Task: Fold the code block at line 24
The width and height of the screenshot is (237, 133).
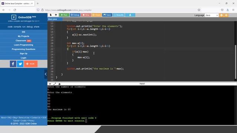Action: point(54,54)
